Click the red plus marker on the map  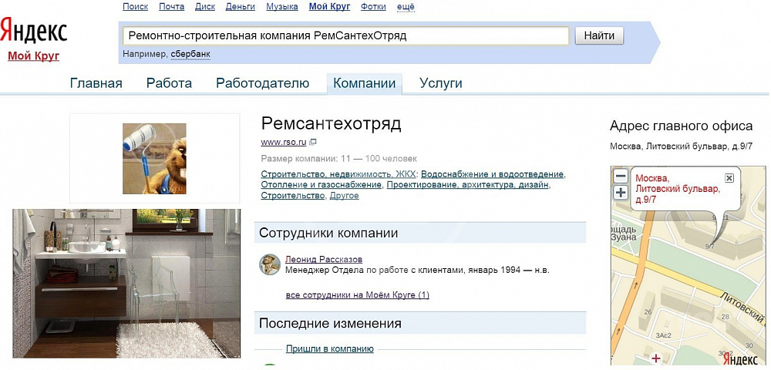(655, 357)
